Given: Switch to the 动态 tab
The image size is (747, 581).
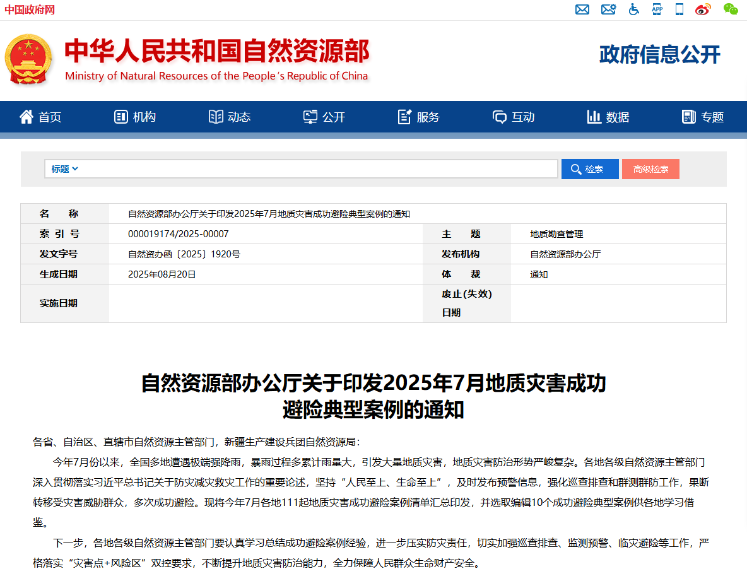Looking at the screenshot, I should point(229,117).
